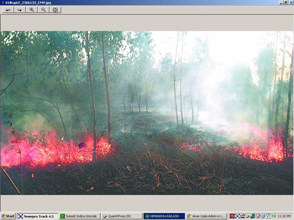Viewport: 294px width, 220px height.
Task: Open Amar Ujala Admin Chrome window
Action: (x=206, y=216)
